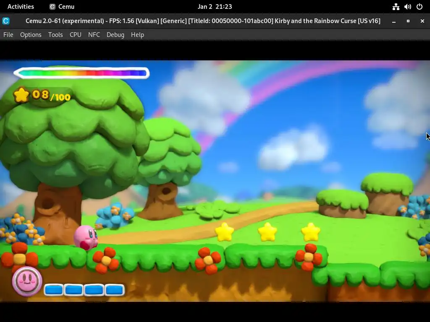Click the power icon in top bar
The image size is (430, 322).
click(x=420, y=7)
